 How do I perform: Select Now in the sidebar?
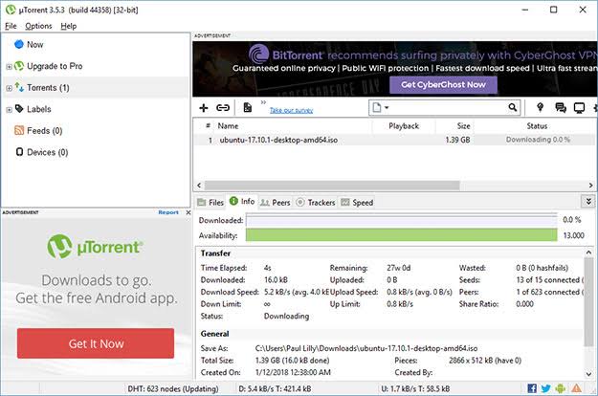pos(35,45)
